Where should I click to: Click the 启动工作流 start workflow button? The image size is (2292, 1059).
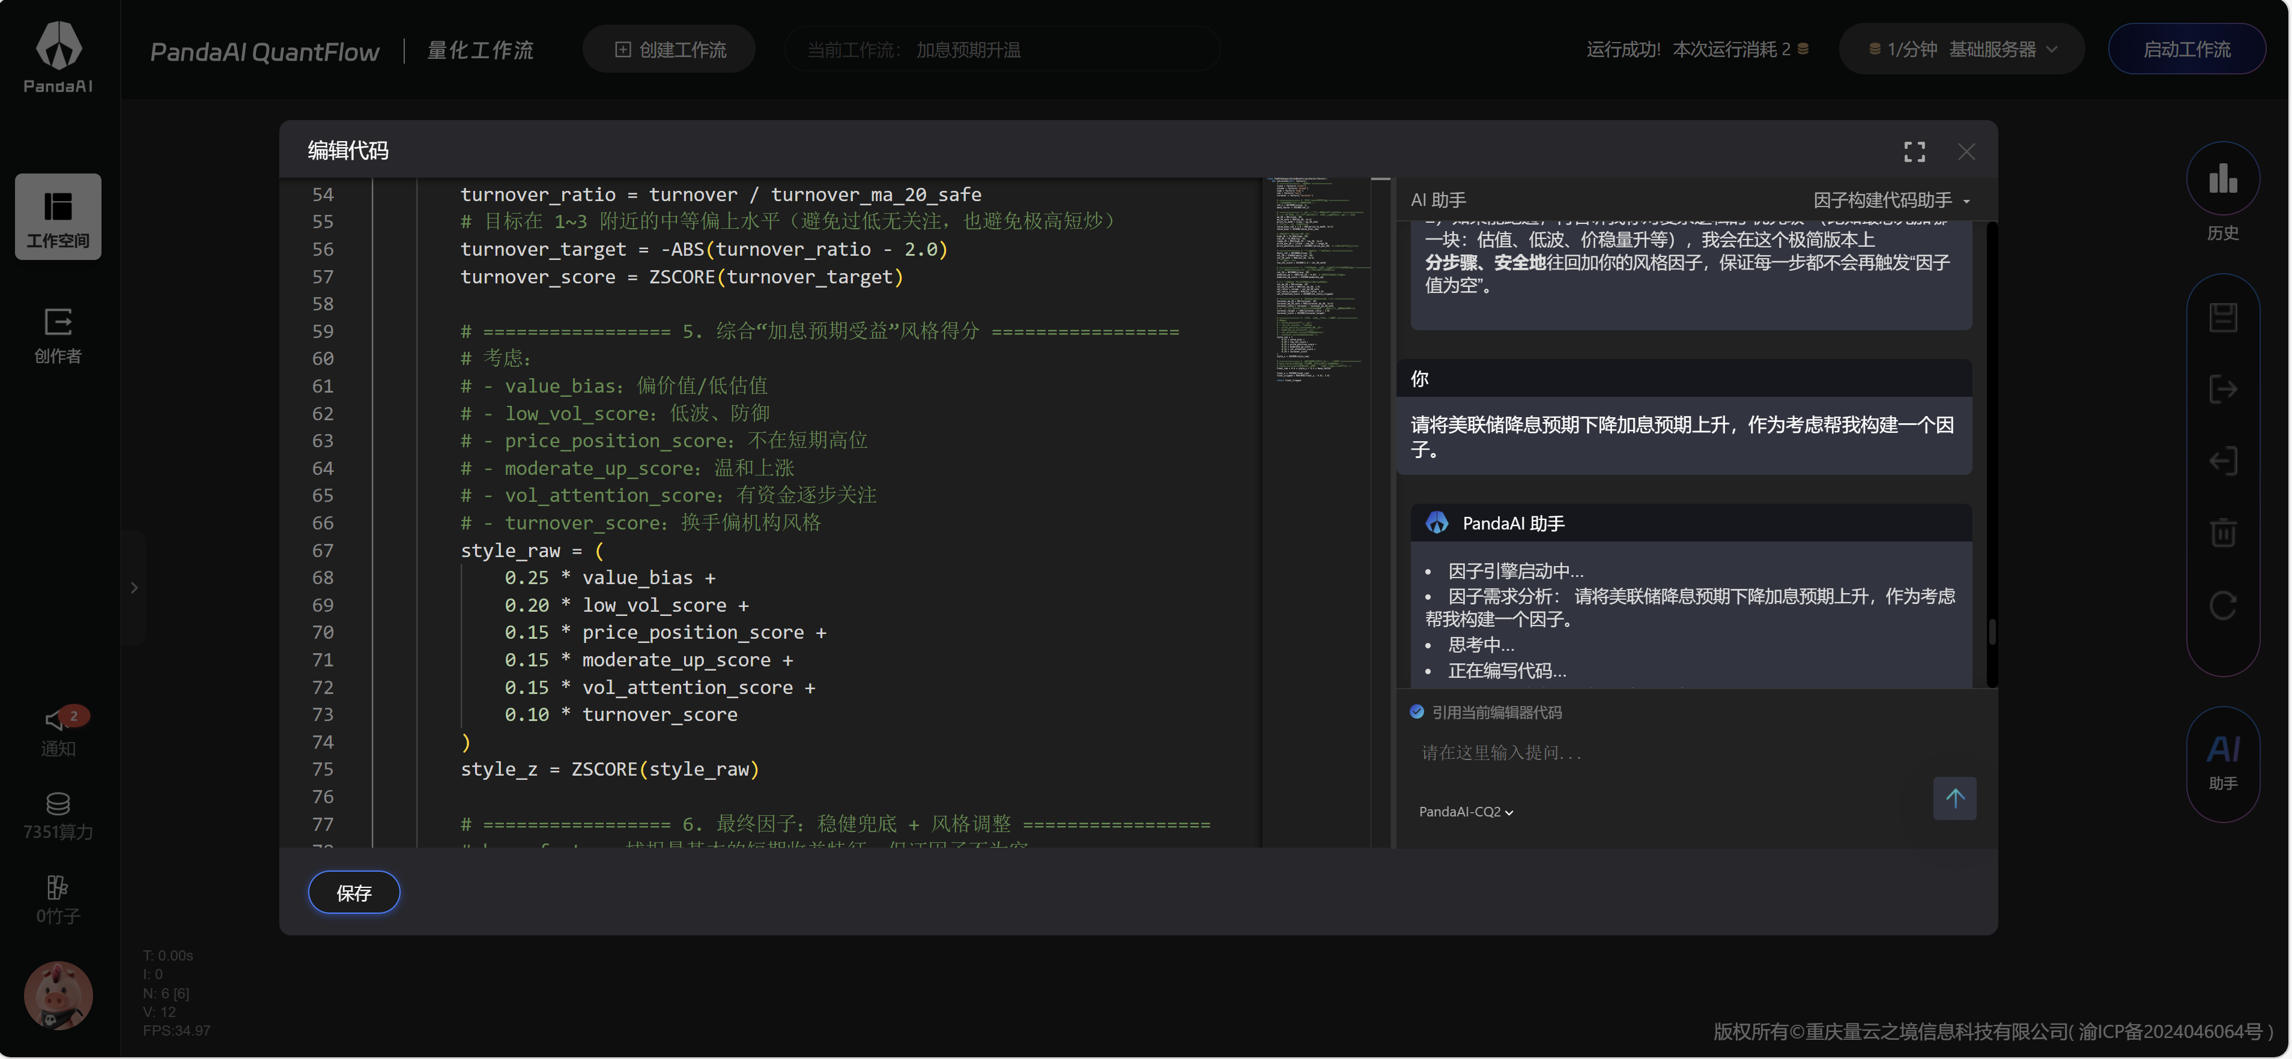(2186, 49)
